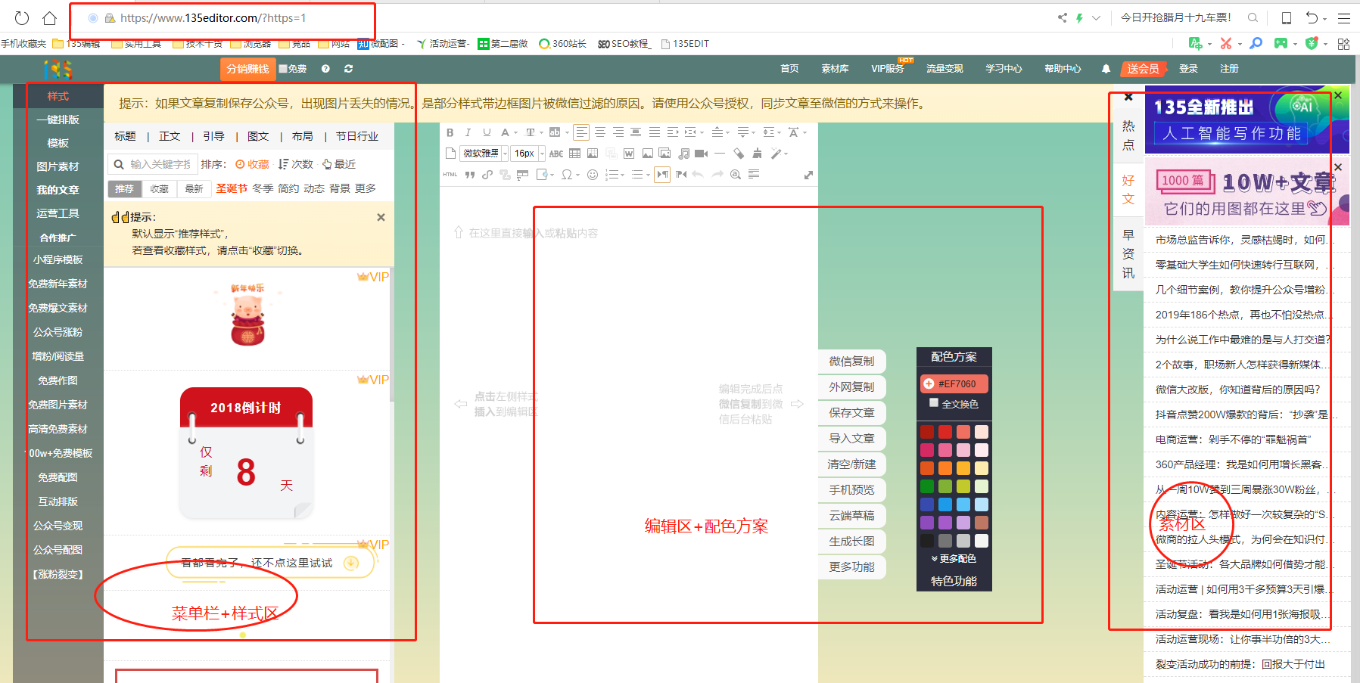Toggle the 免费 checkbox in header
Image resolution: width=1360 pixels, height=683 pixels.
[283, 69]
